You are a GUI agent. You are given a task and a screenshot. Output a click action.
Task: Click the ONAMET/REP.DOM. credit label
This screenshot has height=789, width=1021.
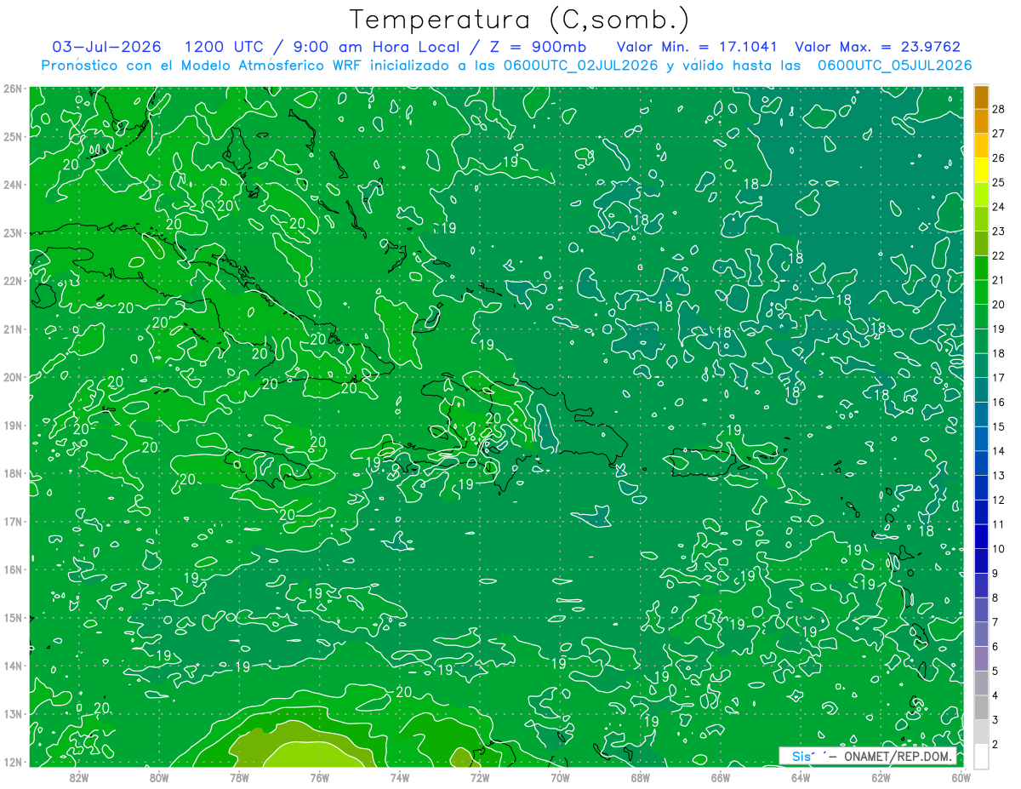tap(899, 757)
